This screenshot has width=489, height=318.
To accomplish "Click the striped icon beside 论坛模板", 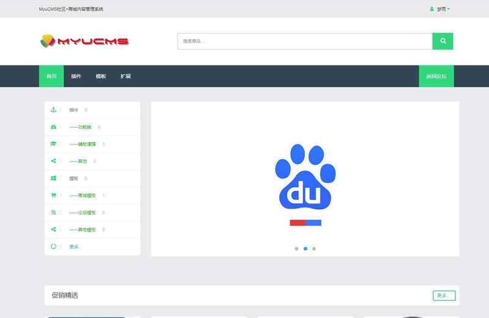I will tap(53, 213).
